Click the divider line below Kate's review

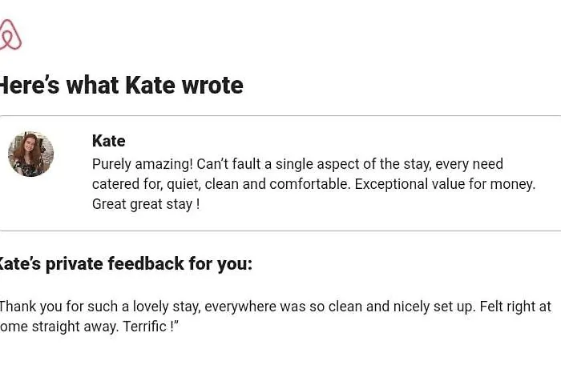click(280, 231)
